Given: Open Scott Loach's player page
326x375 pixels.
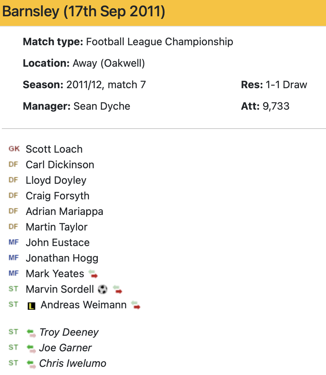Looking at the screenshot, I should pos(54,149).
